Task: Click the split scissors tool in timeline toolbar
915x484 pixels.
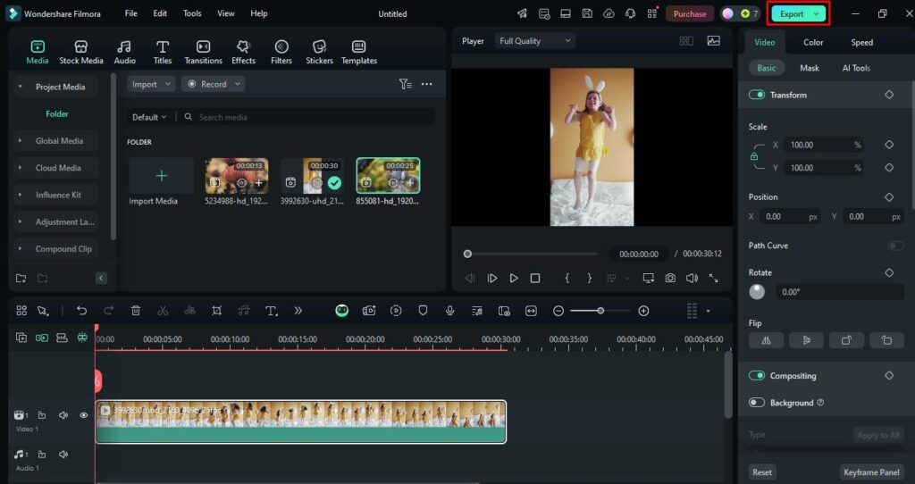Action: click(x=163, y=311)
